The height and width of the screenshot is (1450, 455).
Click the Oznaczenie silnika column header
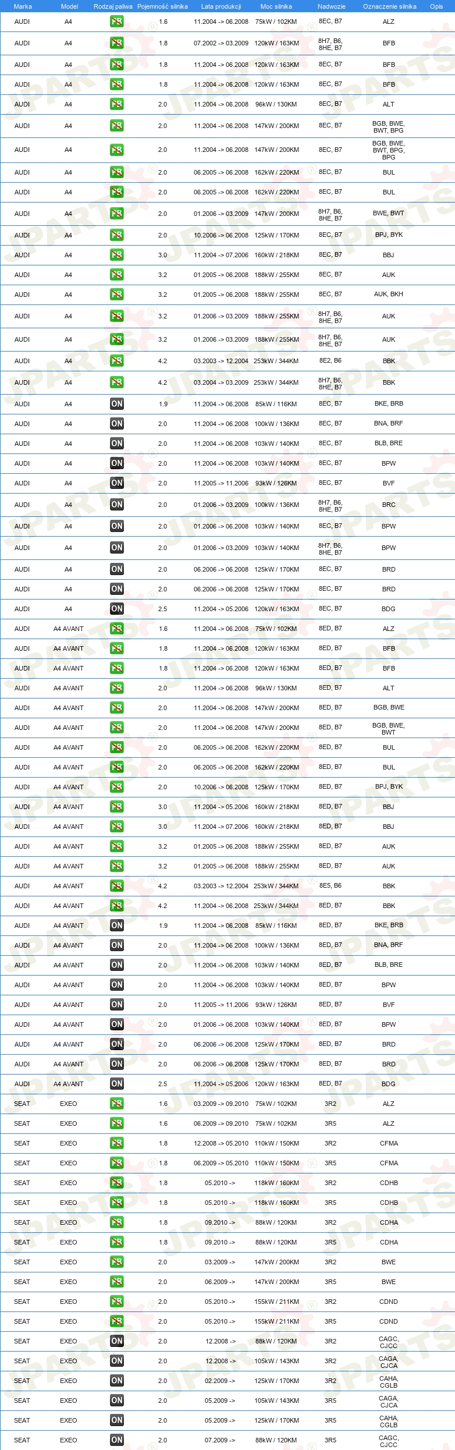[x=389, y=6]
